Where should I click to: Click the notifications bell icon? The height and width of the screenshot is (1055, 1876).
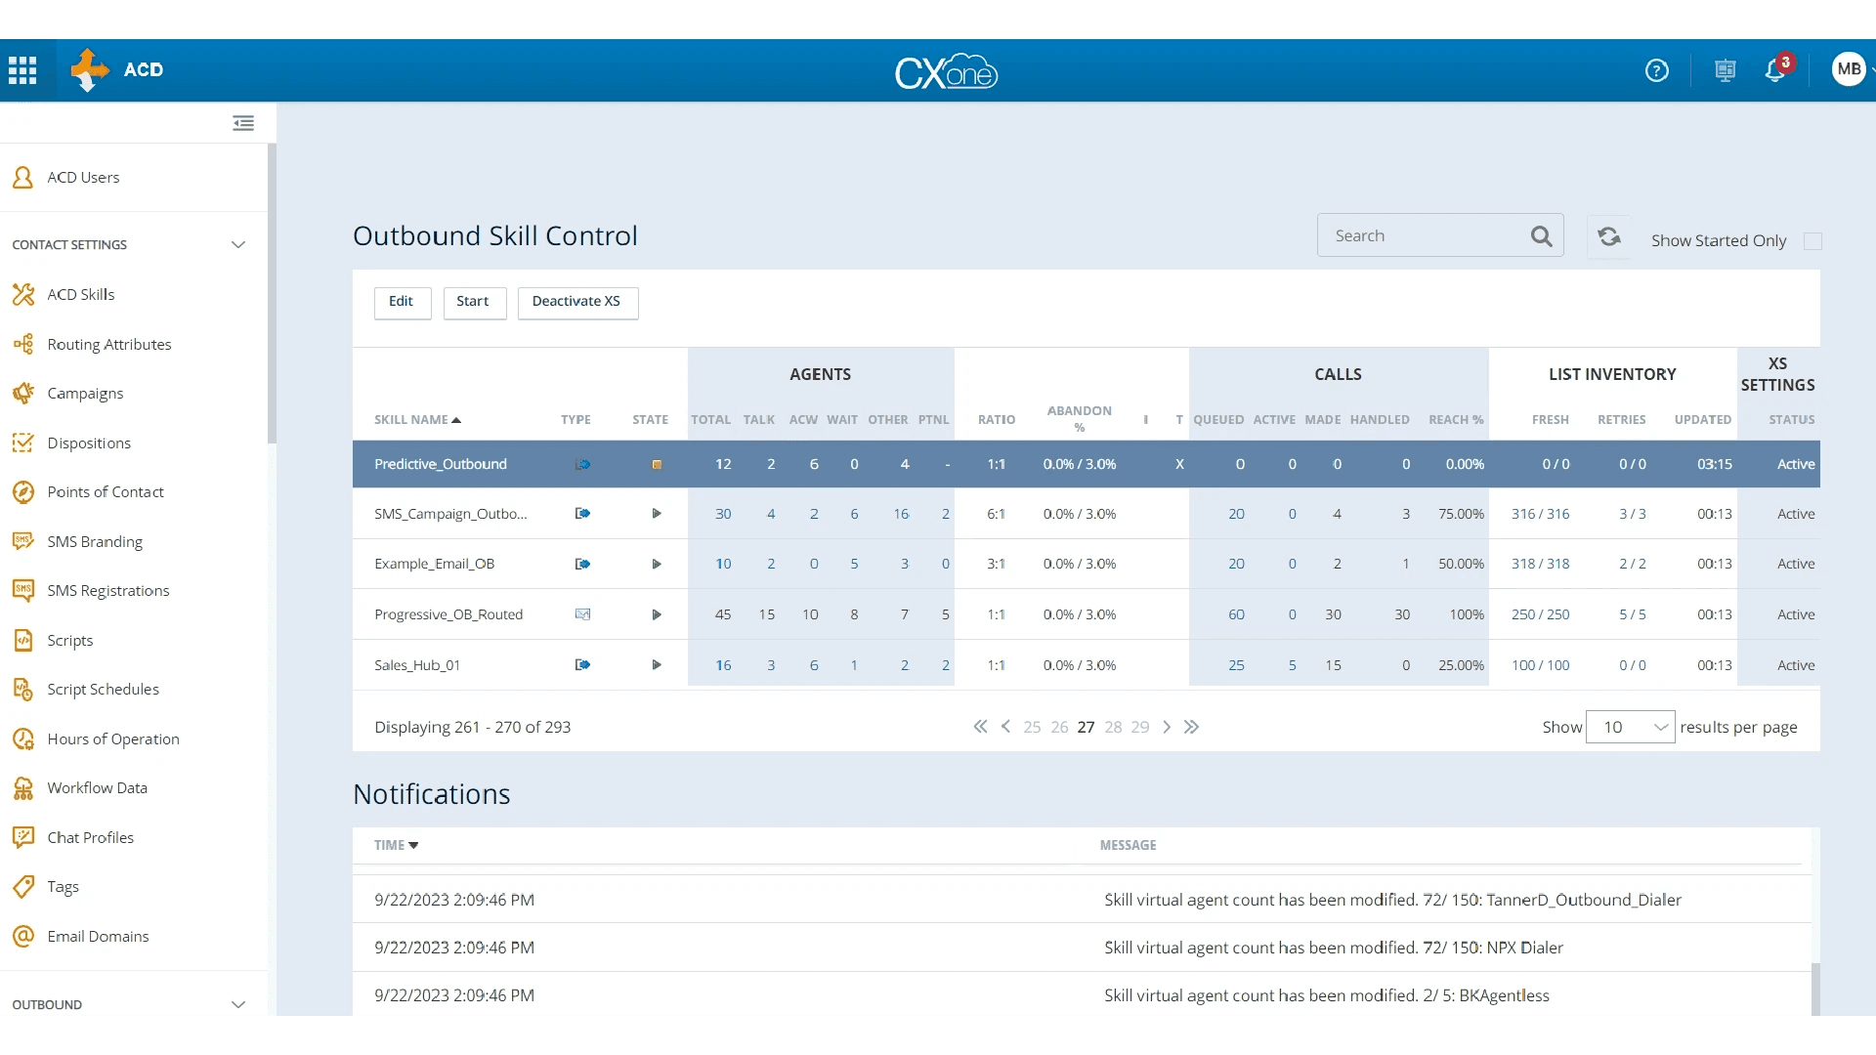click(1775, 69)
